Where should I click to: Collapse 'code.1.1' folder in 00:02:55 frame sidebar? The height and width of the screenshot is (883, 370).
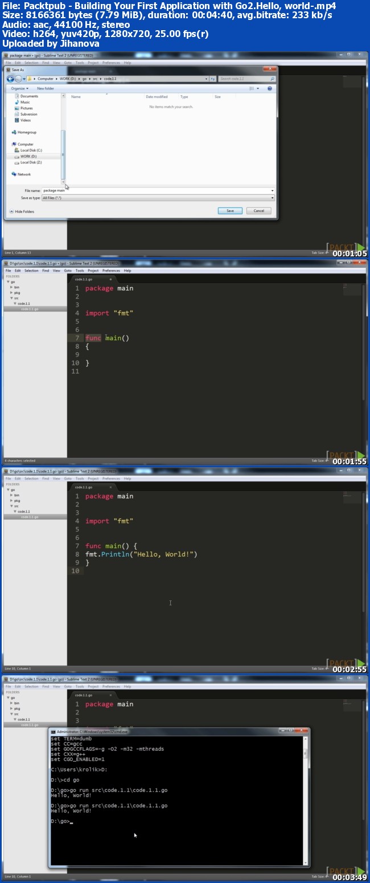15,512
